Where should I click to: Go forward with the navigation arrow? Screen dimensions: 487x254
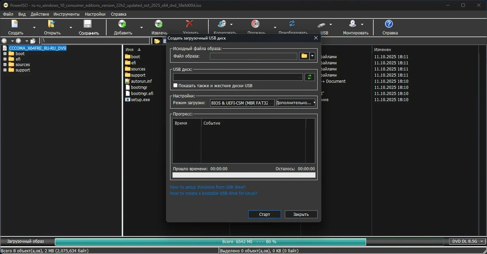tap(18, 41)
